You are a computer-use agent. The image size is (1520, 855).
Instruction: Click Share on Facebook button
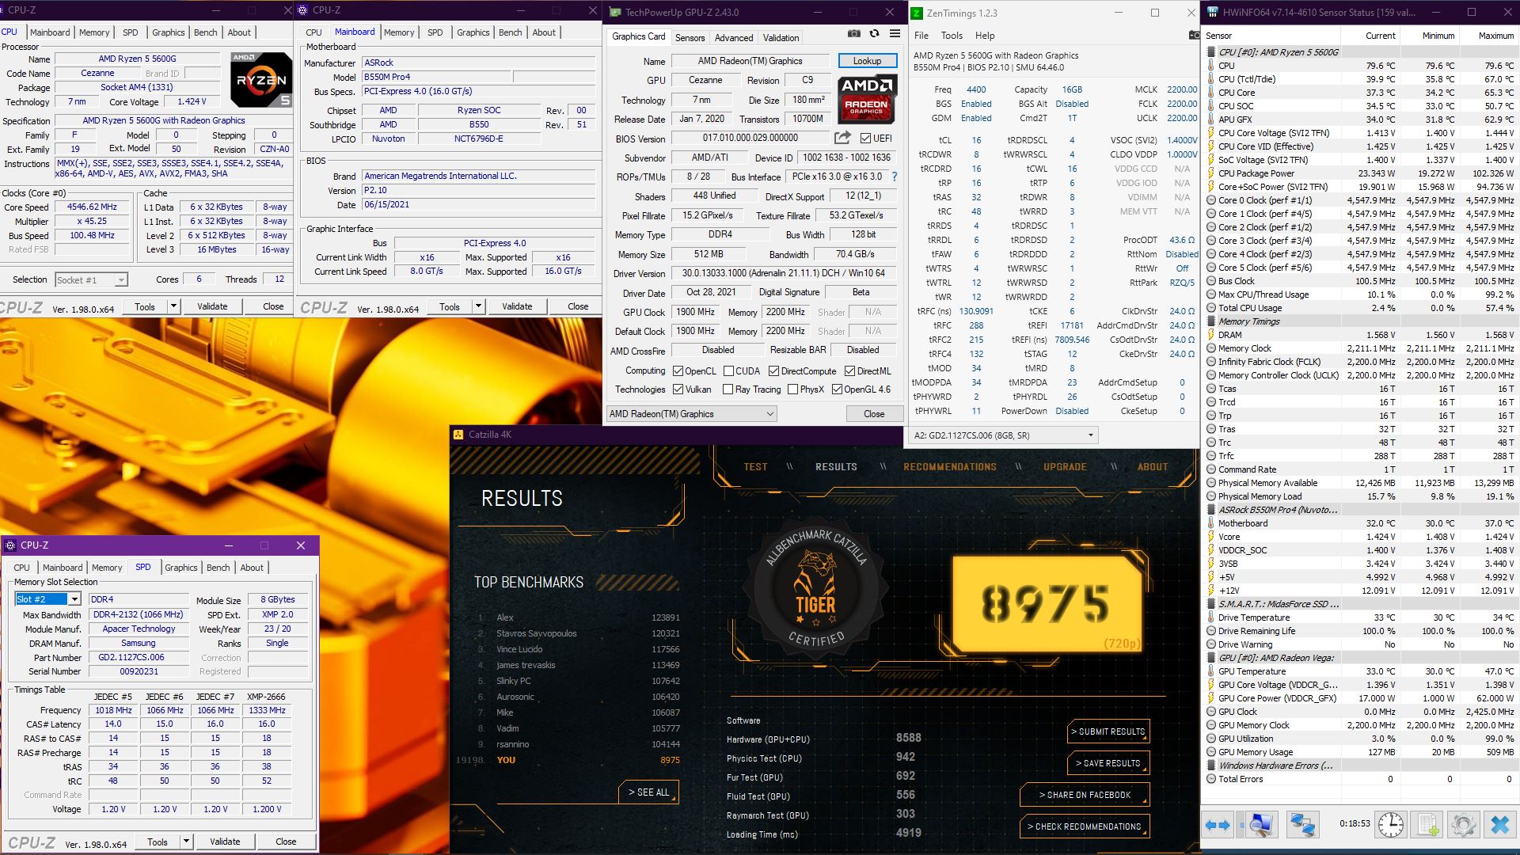pyautogui.click(x=1085, y=795)
